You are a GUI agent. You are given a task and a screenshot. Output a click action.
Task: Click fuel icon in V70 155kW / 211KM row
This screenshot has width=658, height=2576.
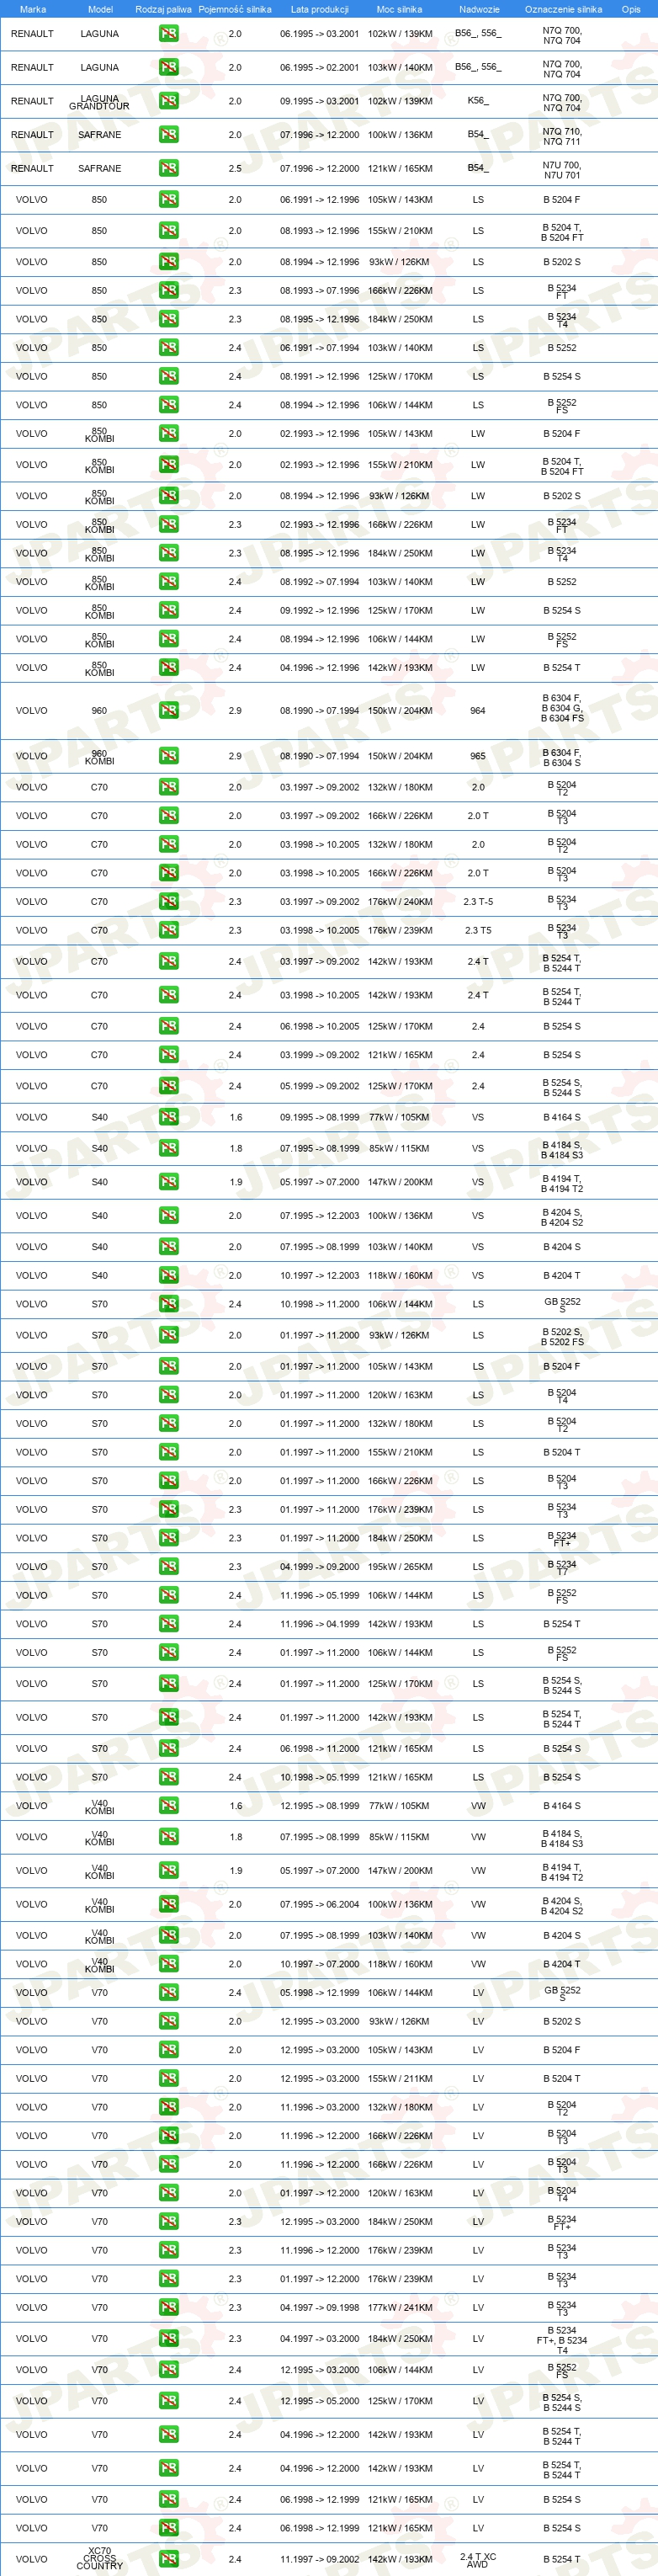tap(168, 2078)
